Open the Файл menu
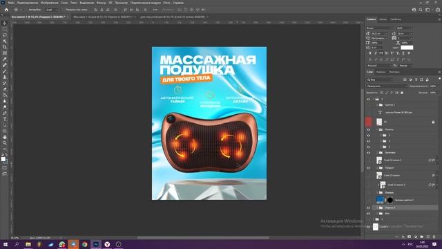 click(11, 3)
